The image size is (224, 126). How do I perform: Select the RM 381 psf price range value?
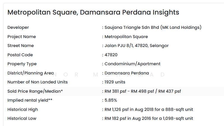coord(143,91)
